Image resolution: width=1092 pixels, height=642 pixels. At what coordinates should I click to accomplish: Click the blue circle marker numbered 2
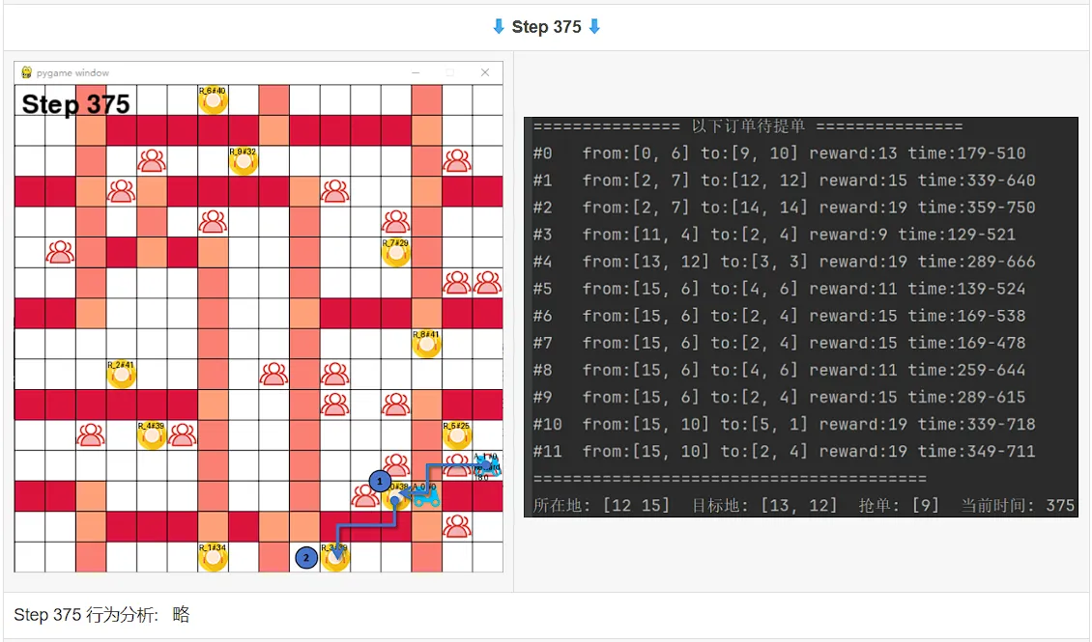click(x=306, y=557)
